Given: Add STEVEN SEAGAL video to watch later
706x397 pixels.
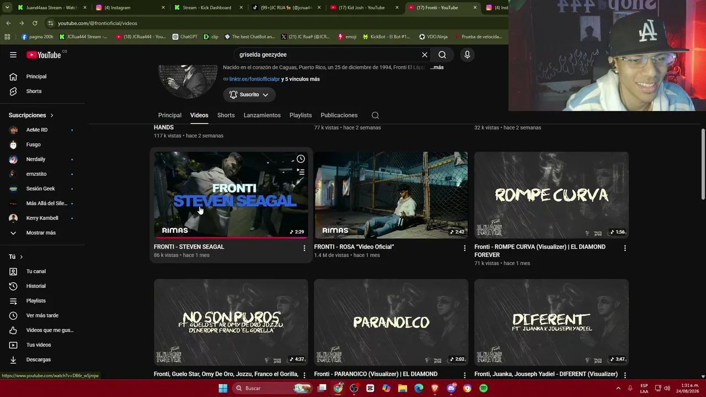Looking at the screenshot, I should click(301, 159).
